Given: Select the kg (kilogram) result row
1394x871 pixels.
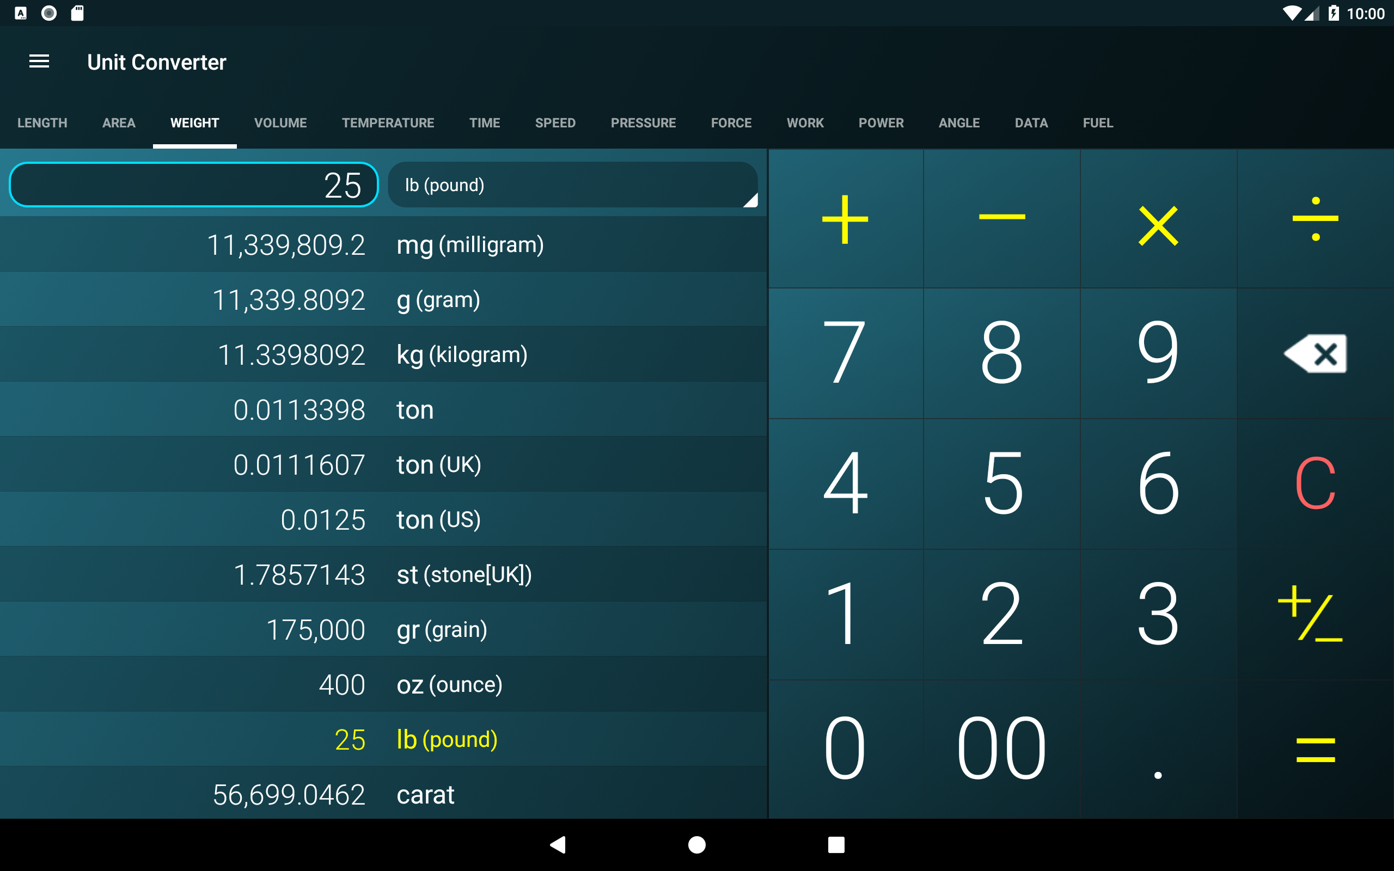Looking at the screenshot, I should click(383, 355).
